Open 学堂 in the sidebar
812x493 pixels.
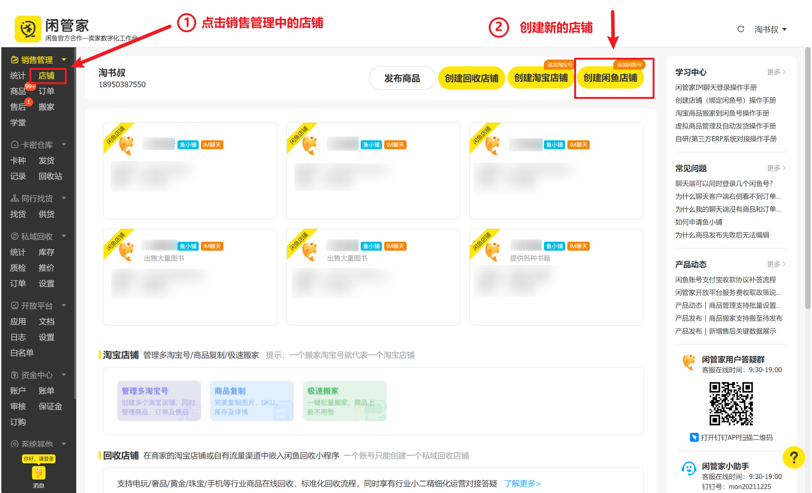[x=18, y=122]
